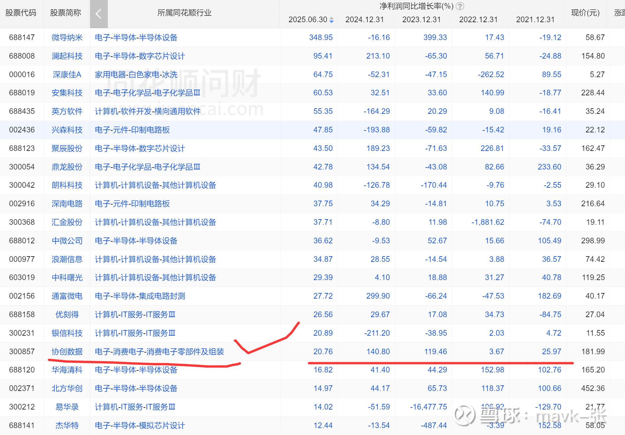The width and height of the screenshot is (625, 435).
Task: Open help icon beside 净利润同比增长率(%)
Action: pos(460,6)
